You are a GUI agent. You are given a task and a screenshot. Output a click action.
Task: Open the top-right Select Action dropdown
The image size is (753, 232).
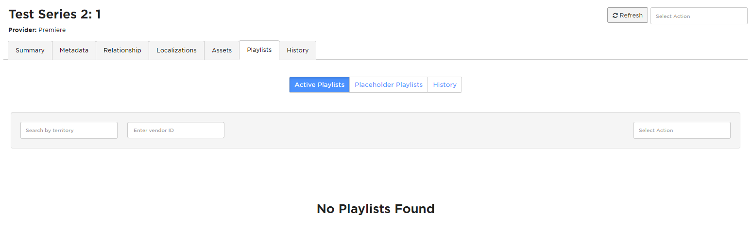tap(699, 16)
